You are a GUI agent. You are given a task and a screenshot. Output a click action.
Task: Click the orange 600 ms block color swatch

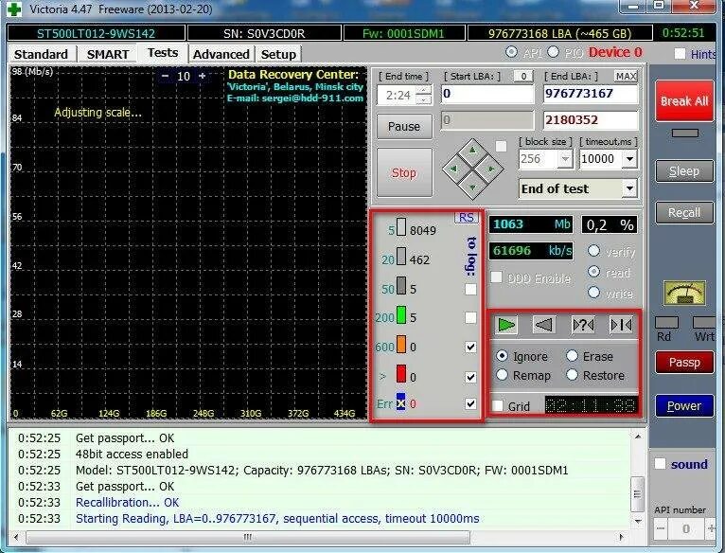401,345
